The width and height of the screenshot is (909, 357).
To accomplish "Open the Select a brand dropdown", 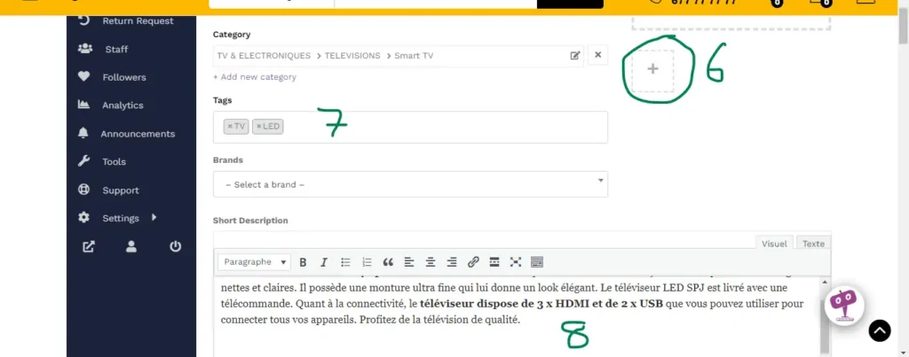I will 410,184.
